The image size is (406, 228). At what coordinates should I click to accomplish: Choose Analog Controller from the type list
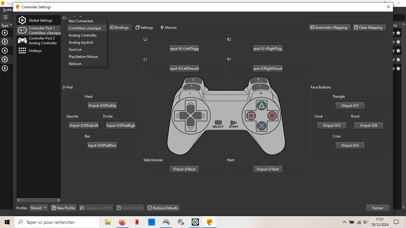click(x=83, y=35)
